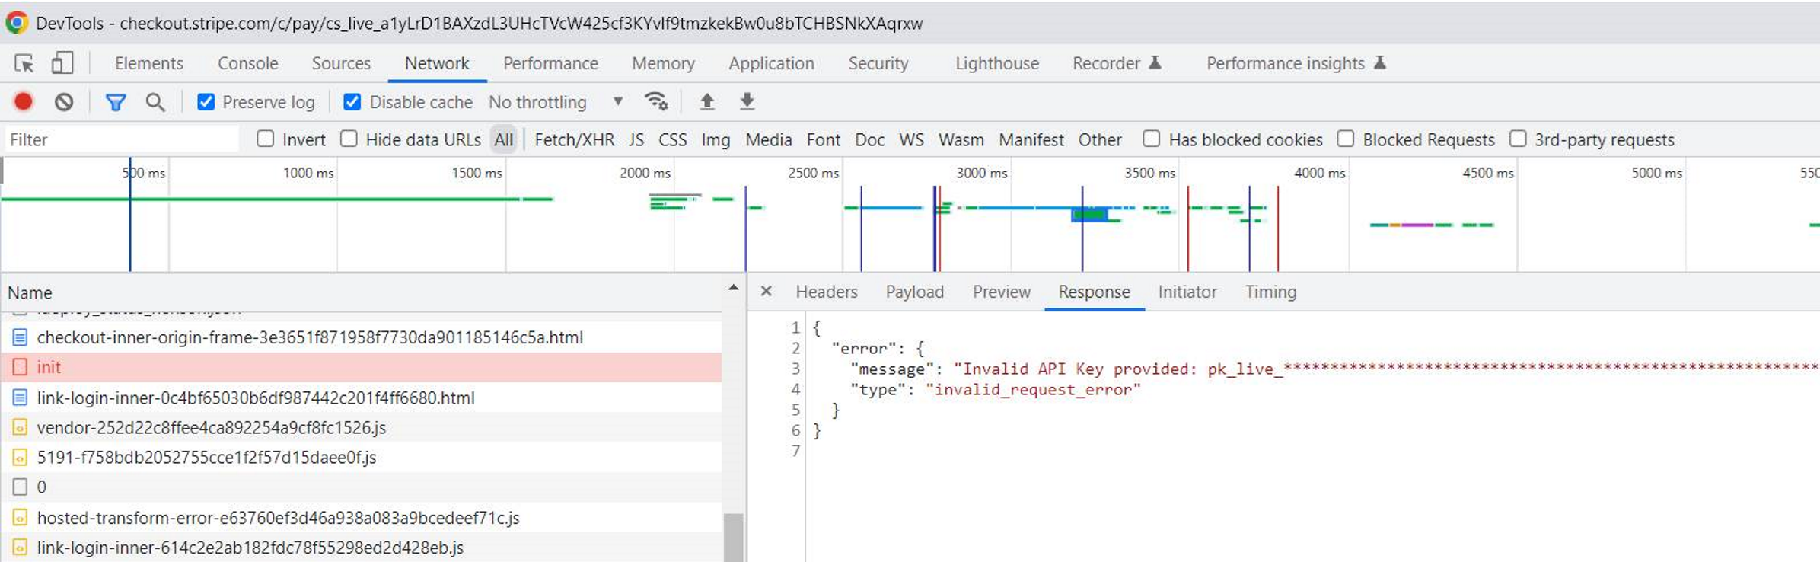Click document icon beside link-login-inner html
1820x562 pixels.
point(20,398)
